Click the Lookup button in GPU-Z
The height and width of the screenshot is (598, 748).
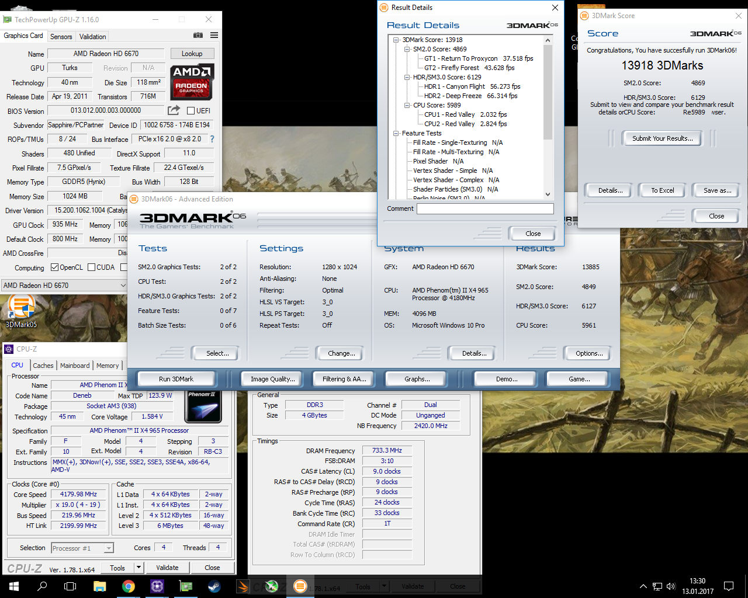(x=192, y=53)
